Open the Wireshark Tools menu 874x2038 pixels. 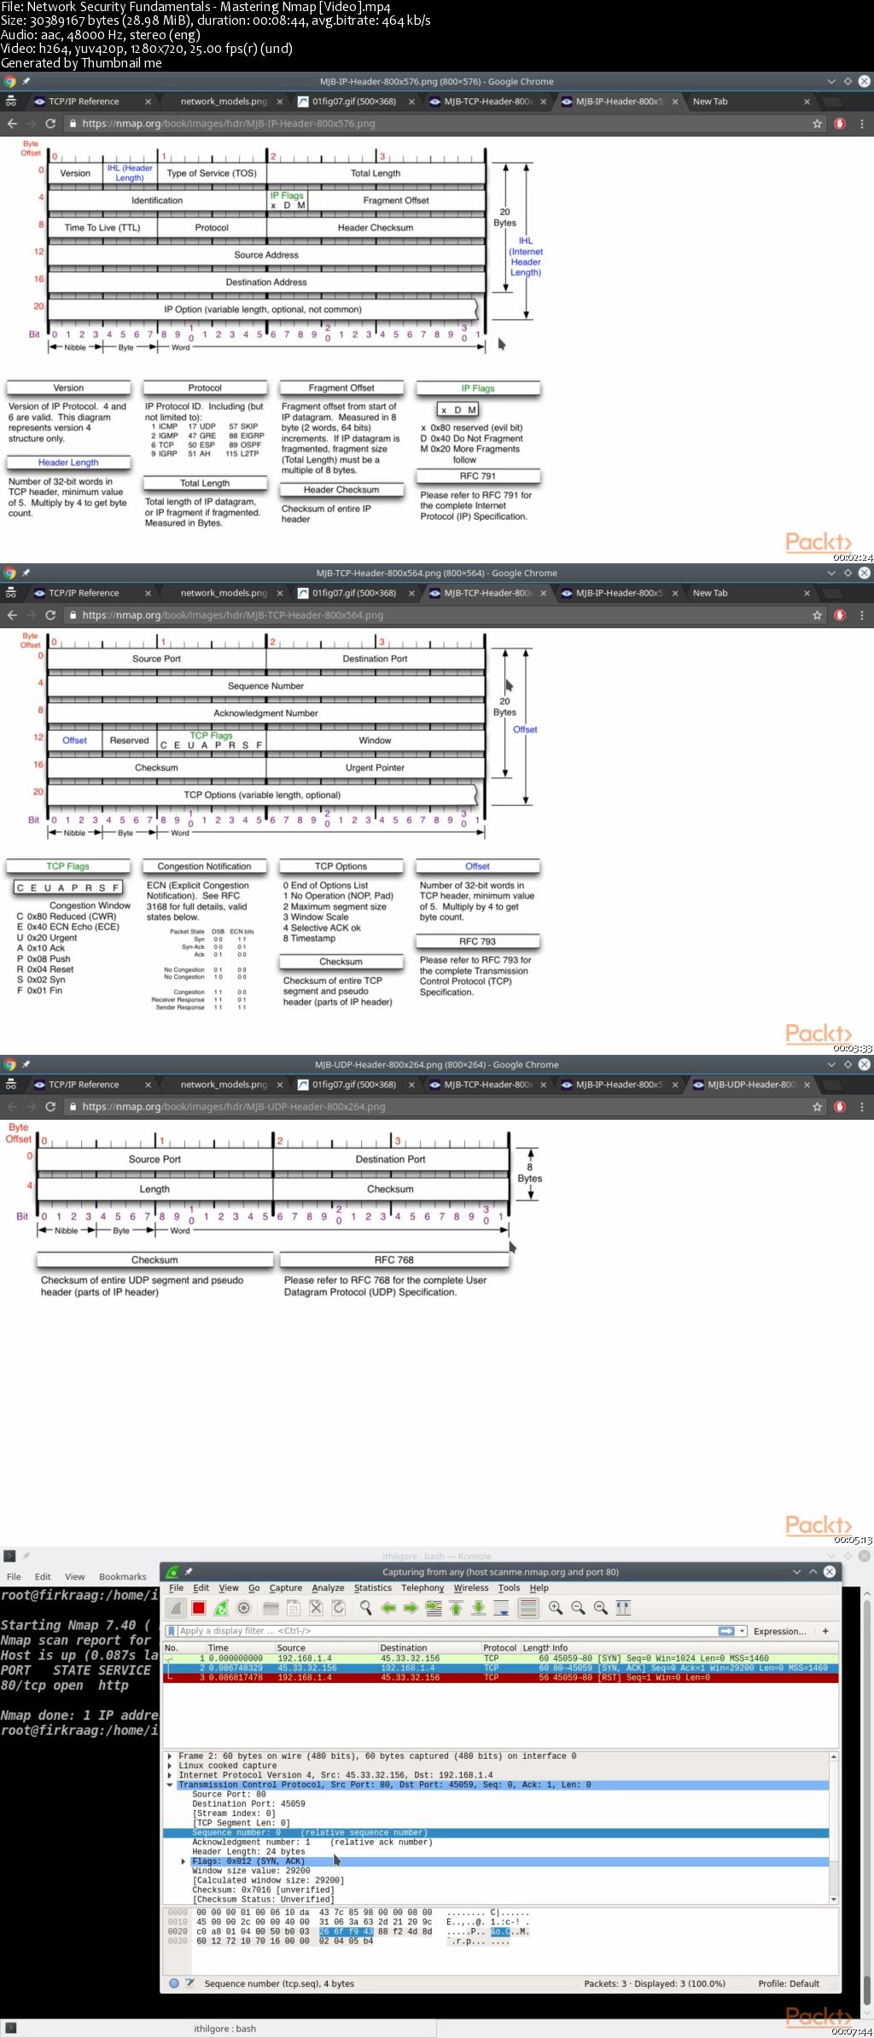point(510,1588)
